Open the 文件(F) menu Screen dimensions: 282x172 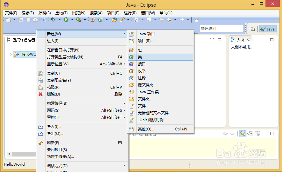point(11,13)
